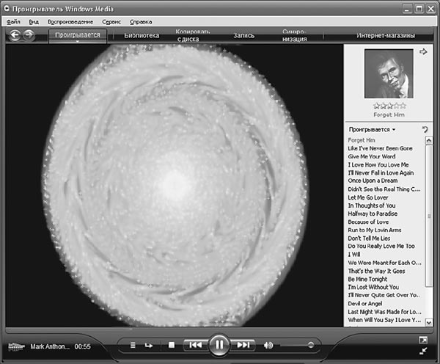Select 'In Thoughts of You' track
The width and height of the screenshot is (440, 364).
[372, 205]
